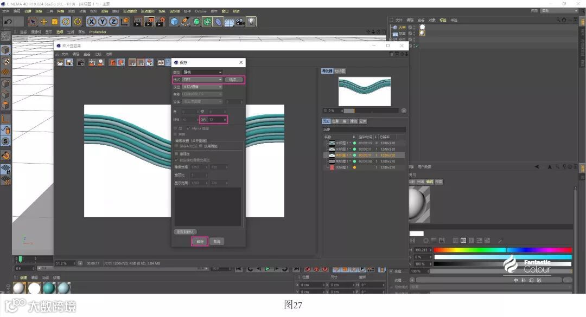Add a camera object
The width and height of the screenshot is (586, 317).
point(240,22)
